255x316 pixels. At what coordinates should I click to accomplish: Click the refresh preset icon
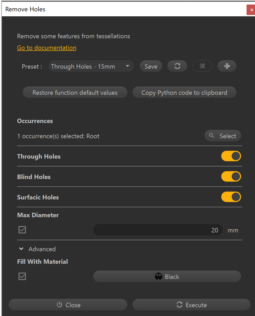click(x=177, y=66)
